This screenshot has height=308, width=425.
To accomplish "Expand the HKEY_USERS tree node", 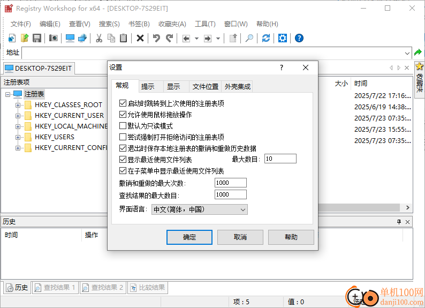I will click(18, 137).
